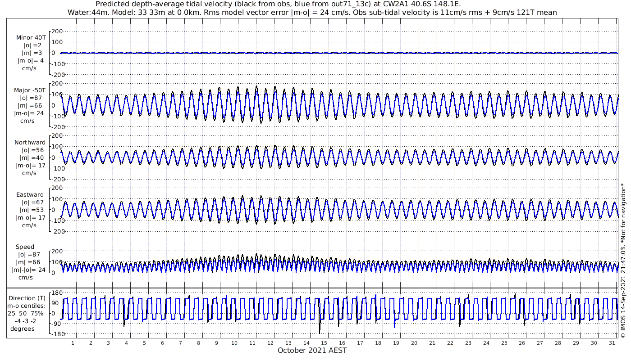Viewport: 631px width, 360px height.
Task: Select the 'Major -50T' panel label
Action: click(29, 90)
